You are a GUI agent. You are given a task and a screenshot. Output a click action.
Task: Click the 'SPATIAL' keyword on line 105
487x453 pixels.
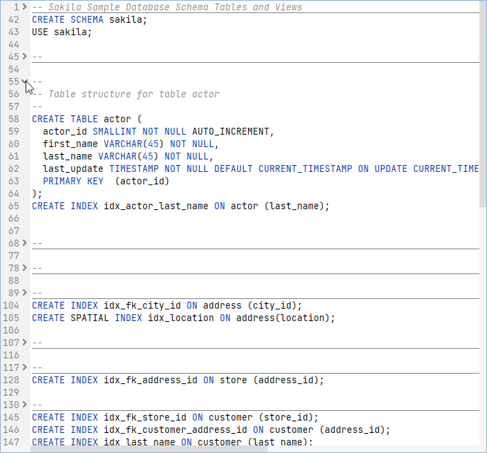90,318
